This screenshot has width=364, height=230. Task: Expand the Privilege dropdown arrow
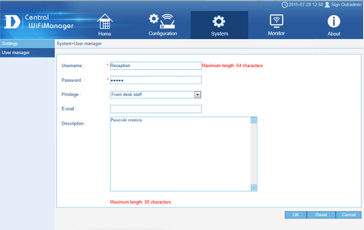(198, 94)
